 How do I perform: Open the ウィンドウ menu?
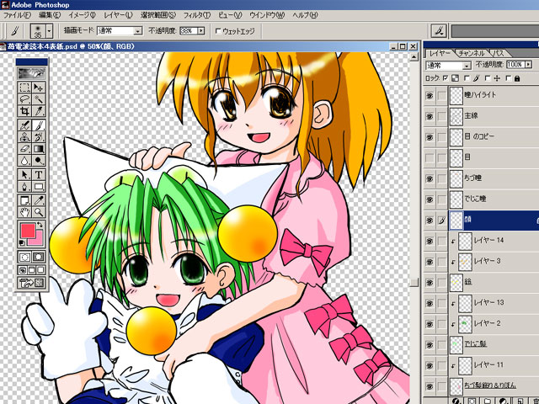tap(267, 15)
